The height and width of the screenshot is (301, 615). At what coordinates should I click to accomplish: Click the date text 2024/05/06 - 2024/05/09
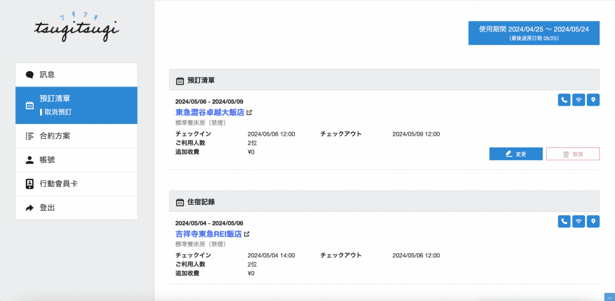[209, 102]
